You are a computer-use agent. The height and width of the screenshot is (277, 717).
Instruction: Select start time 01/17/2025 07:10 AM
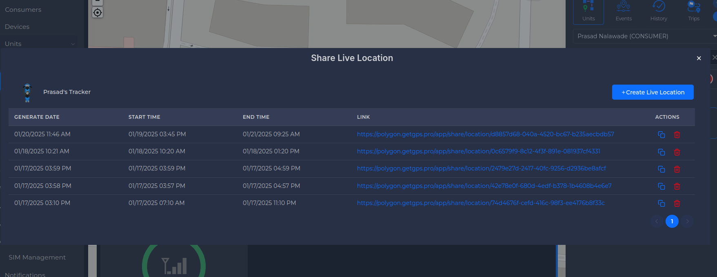pyautogui.click(x=156, y=203)
